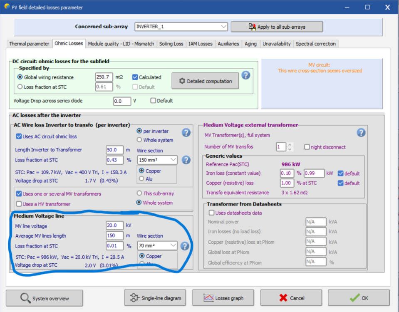Click help icon beside 150 mm² wire section
399x312 pixels.
pyautogui.click(x=186, y=160)
